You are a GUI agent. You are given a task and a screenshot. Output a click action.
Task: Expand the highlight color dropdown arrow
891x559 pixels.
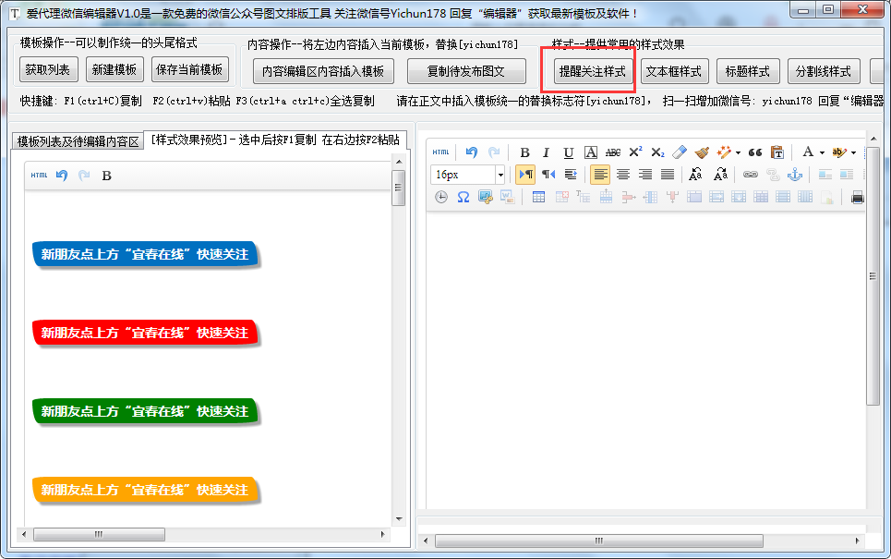pyautogui.click(x=853, y=152)
